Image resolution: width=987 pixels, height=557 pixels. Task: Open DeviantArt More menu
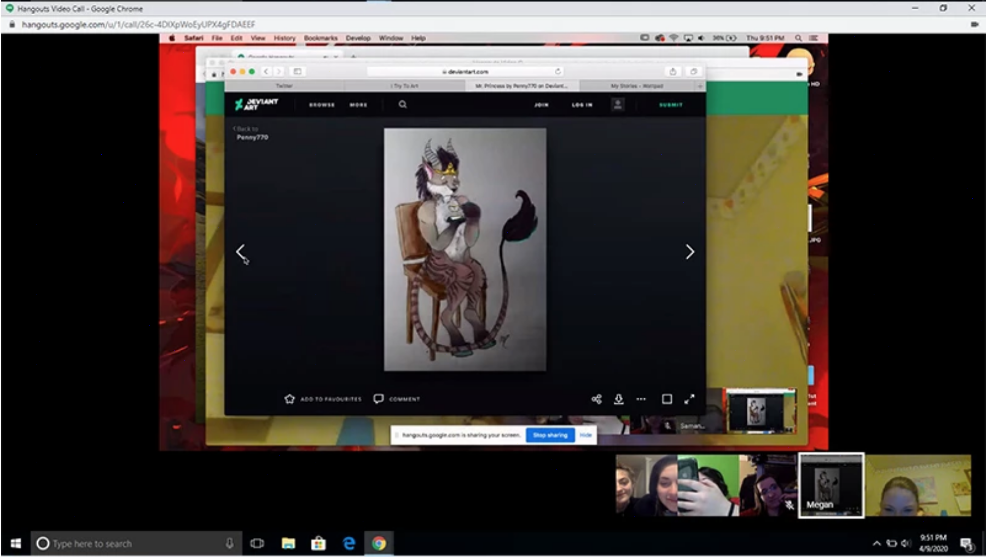[x=358, y=105]
